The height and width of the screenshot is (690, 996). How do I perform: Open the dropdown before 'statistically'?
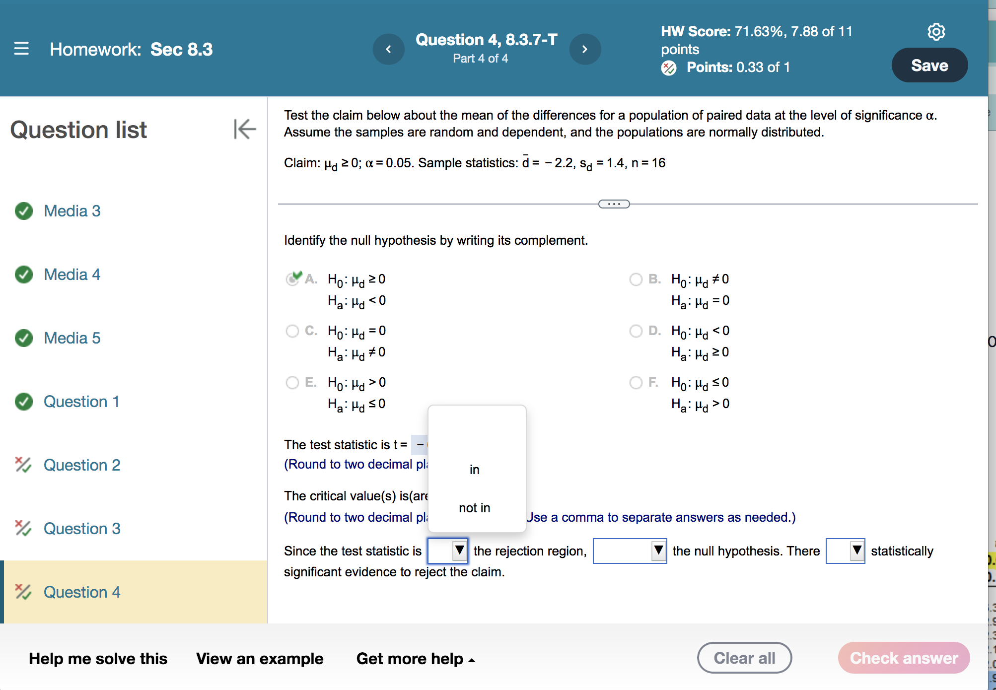[x=845, y=551]
